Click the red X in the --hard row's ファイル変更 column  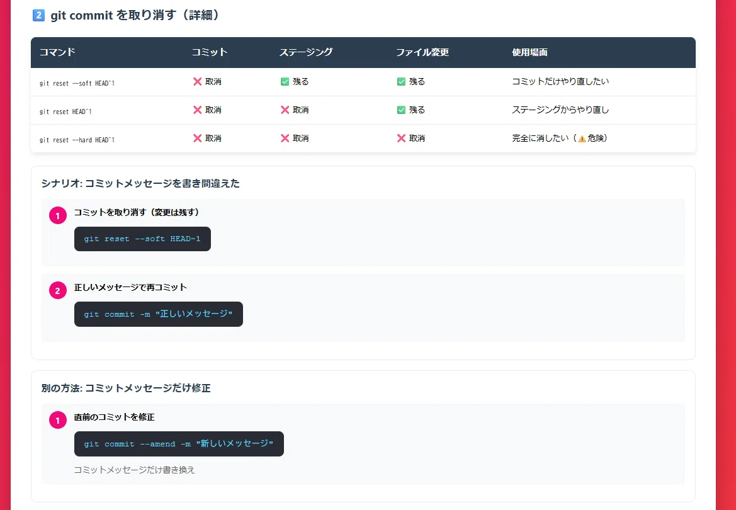pos(401,138)
